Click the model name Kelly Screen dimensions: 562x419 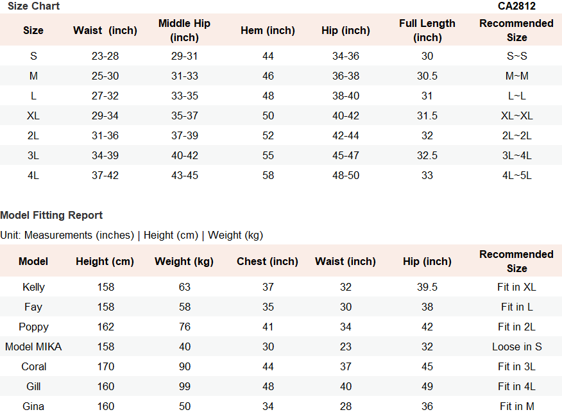33,287
